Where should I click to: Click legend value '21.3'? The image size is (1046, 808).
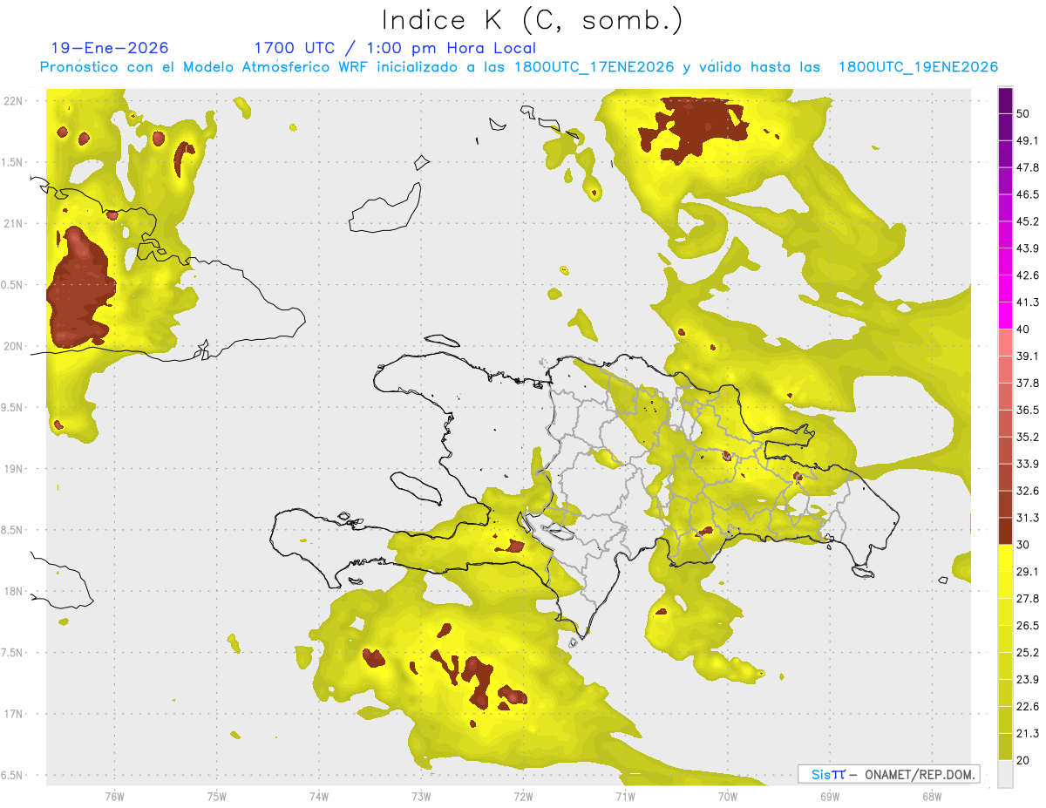pos(1028,733)
